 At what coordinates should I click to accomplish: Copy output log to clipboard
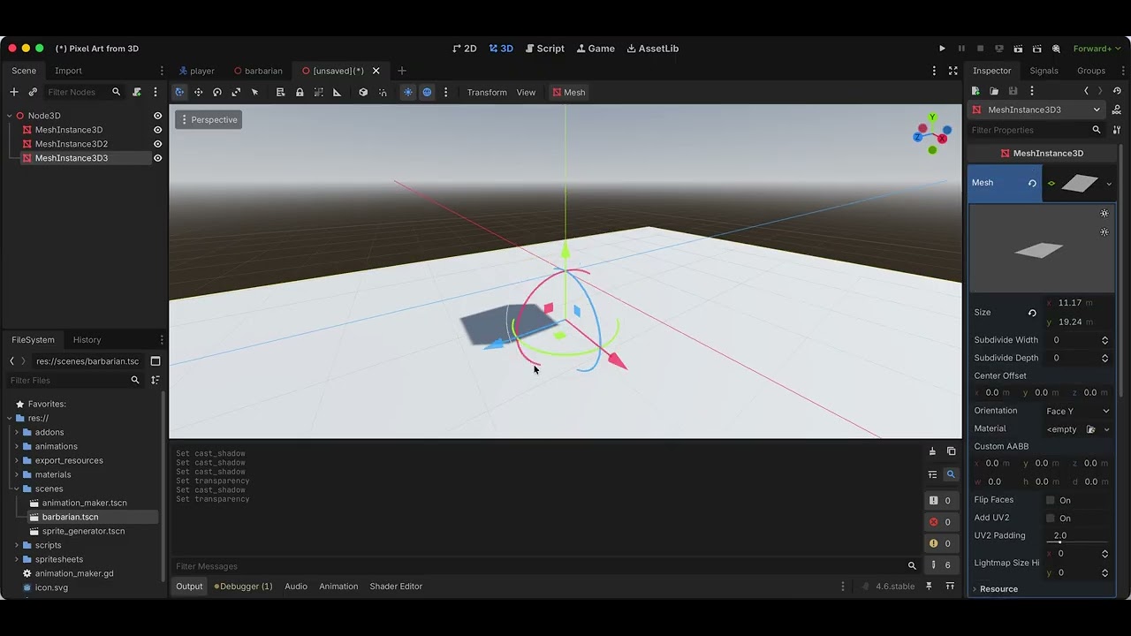951,452
